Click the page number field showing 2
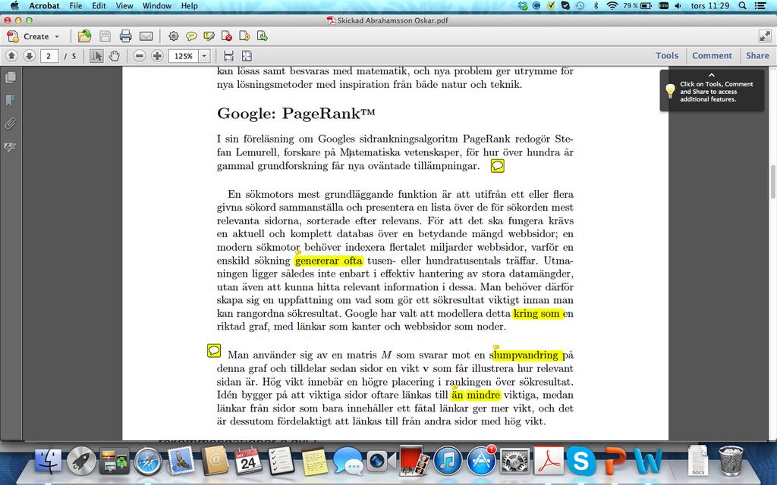Viewport: 777px width, 485px height. pyautogui.click(x=49, y=56)
